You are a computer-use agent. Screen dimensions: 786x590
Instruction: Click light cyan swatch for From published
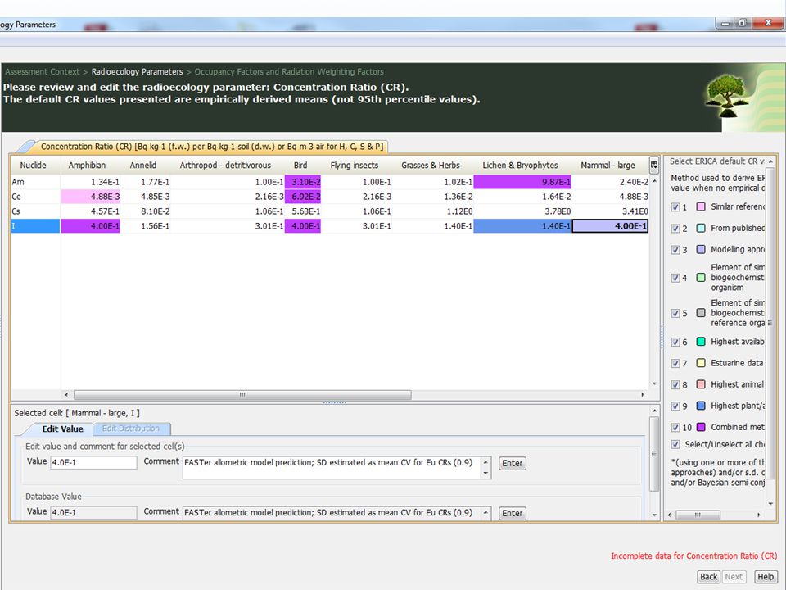pyautogui.click(x=701, y=229)
